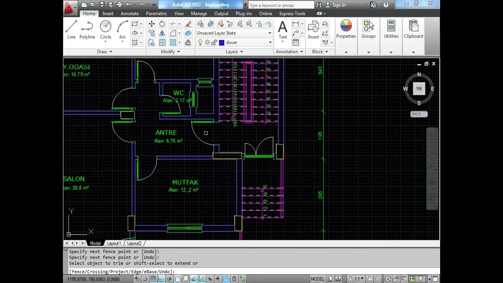
Task: Click the coordinates readout in status bar
Action: coord(93,279)
